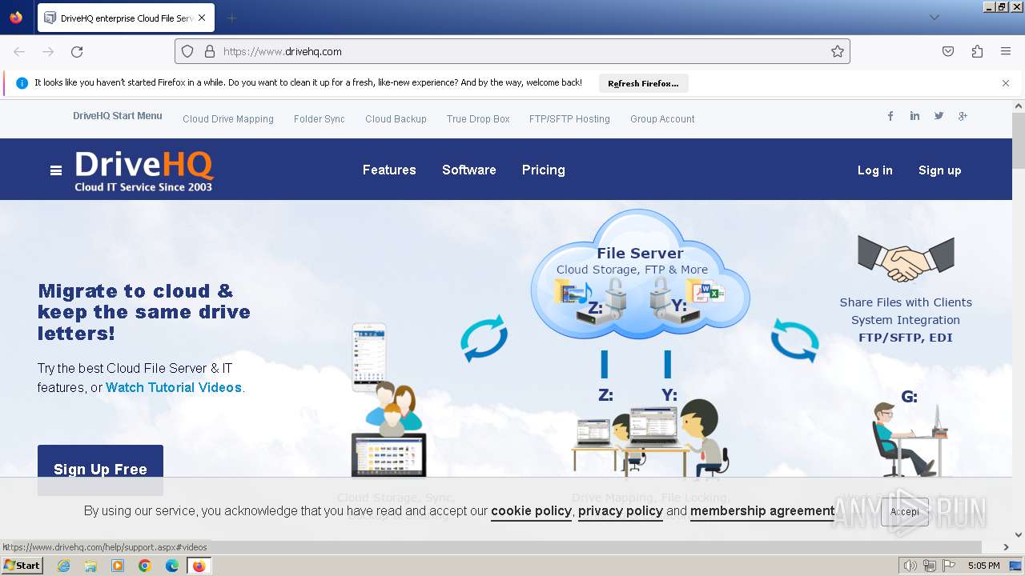Click the Facebook icon in the header
The image size is (1025, 576).
(x=890, y=116)
